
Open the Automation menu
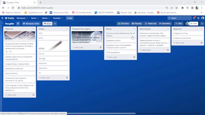(165, 24)
